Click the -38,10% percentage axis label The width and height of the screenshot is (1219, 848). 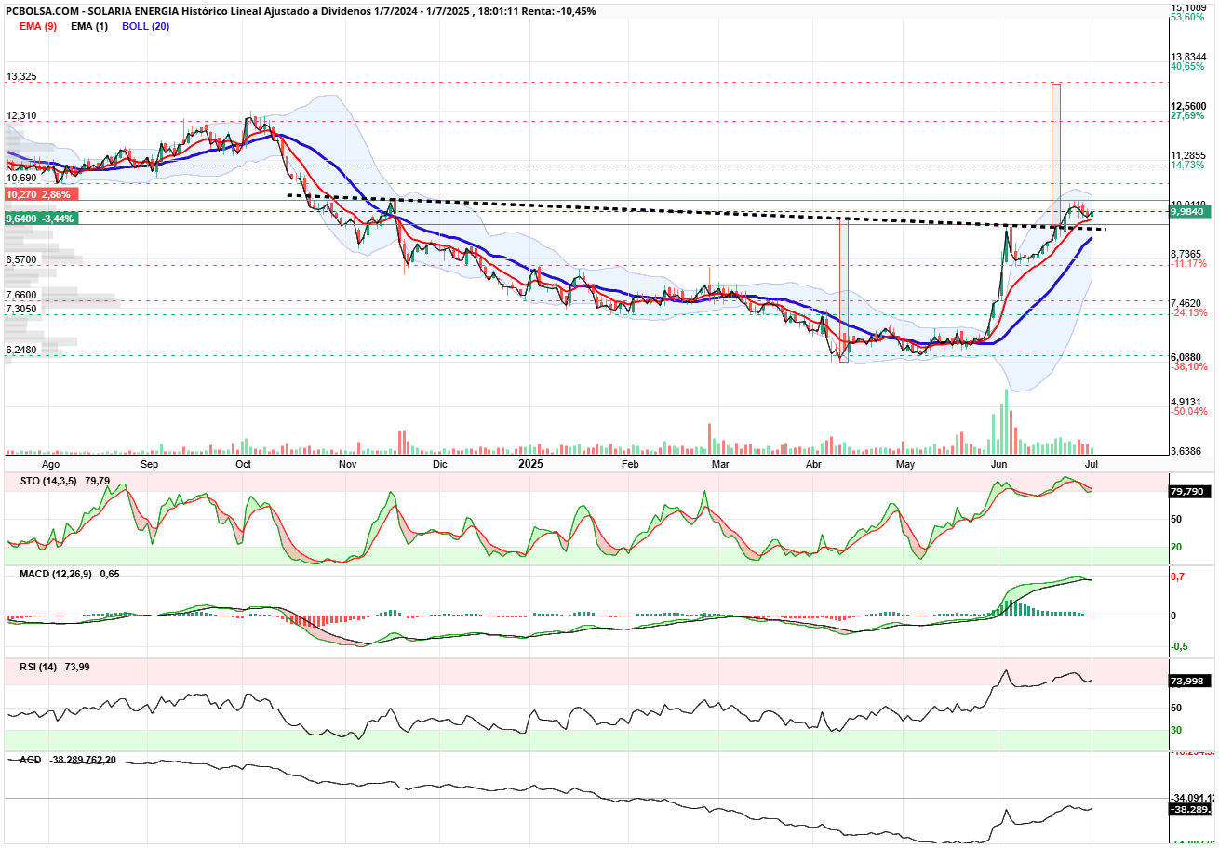1189,366
